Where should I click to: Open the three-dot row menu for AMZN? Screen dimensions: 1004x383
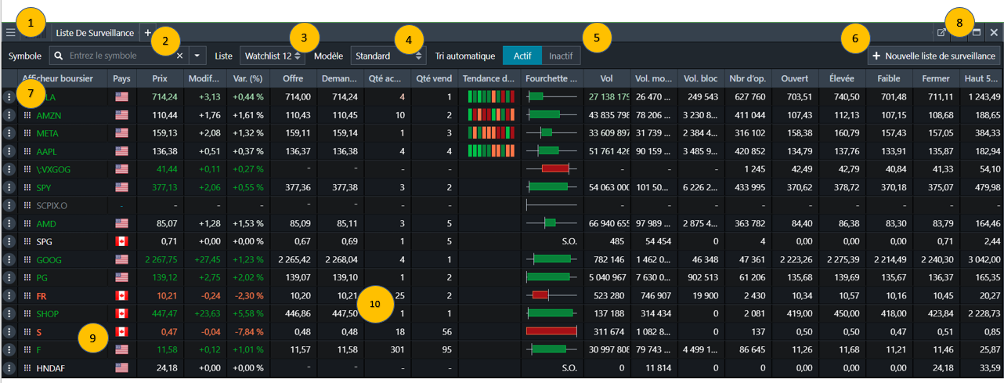click(x=9, y=115)
